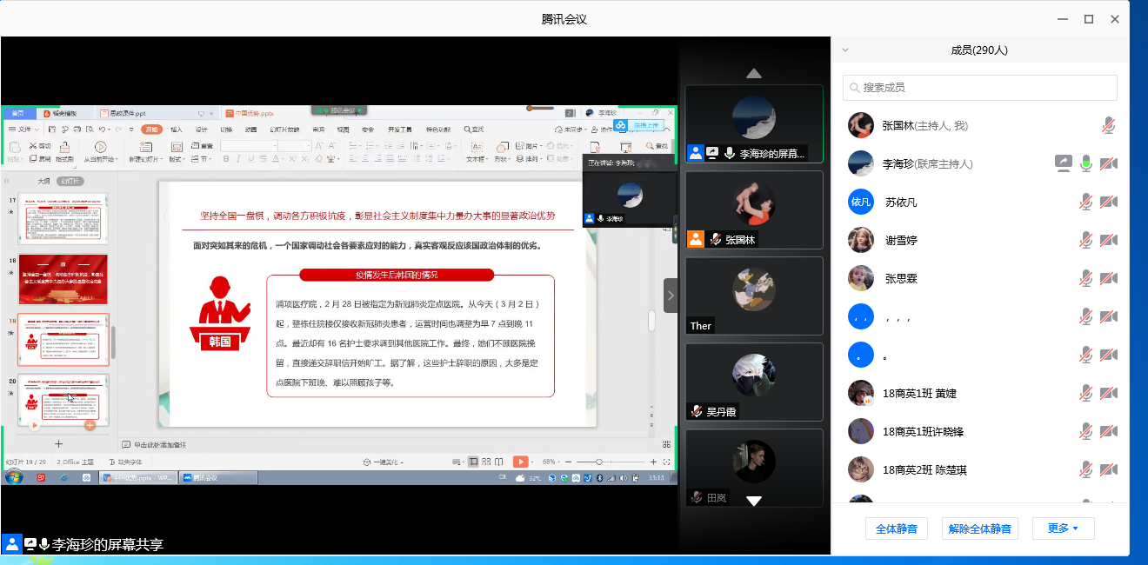
Task: Mute 苏依凡's microphone
Action: [x=1085, y=202]
